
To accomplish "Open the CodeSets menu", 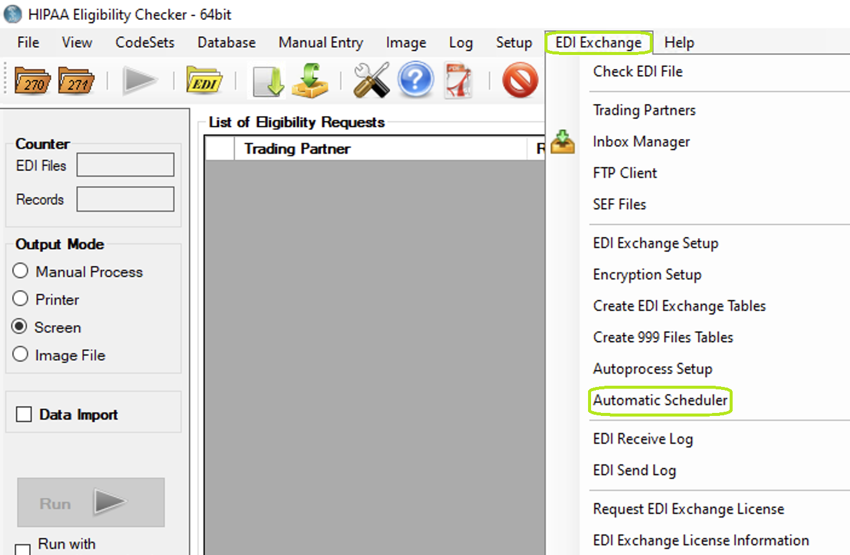I will point(145,42).
